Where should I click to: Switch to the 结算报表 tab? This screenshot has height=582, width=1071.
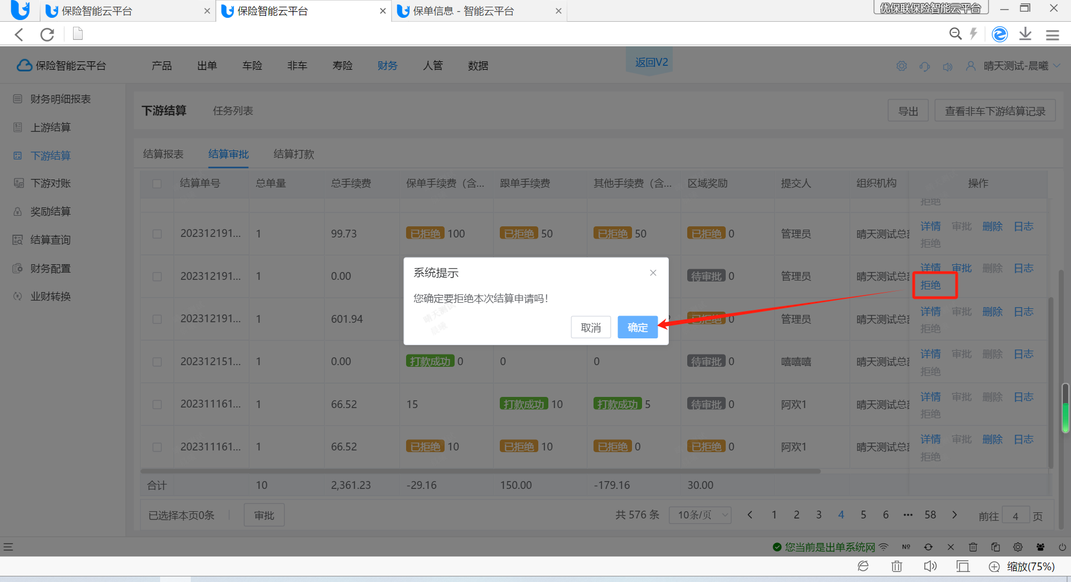(163, 154)
